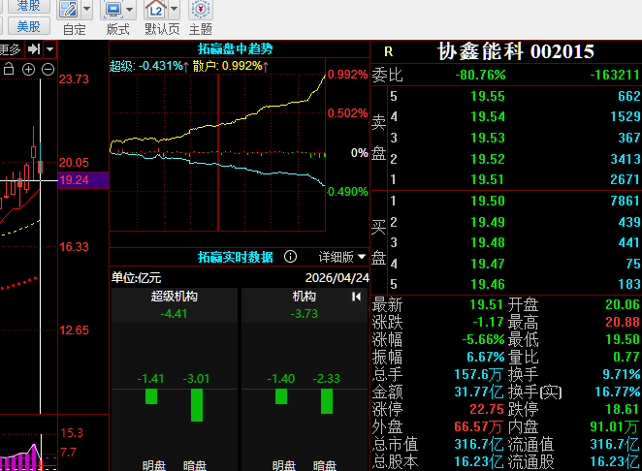Zoom out the K-line chart
This screenshot has width=642, height=471.
point(48,69)
